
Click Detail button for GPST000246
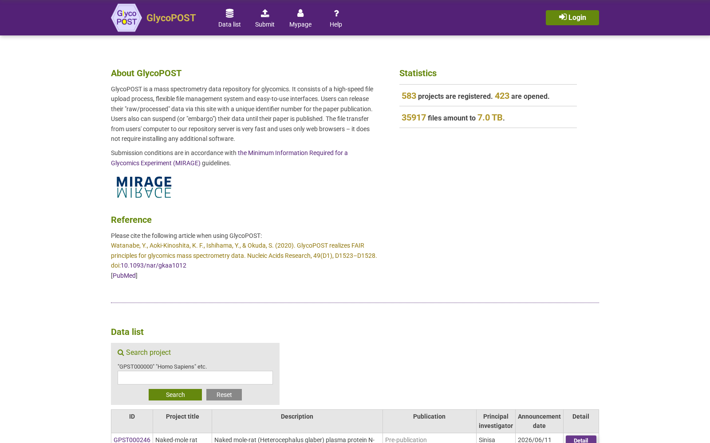coord(581,439)
